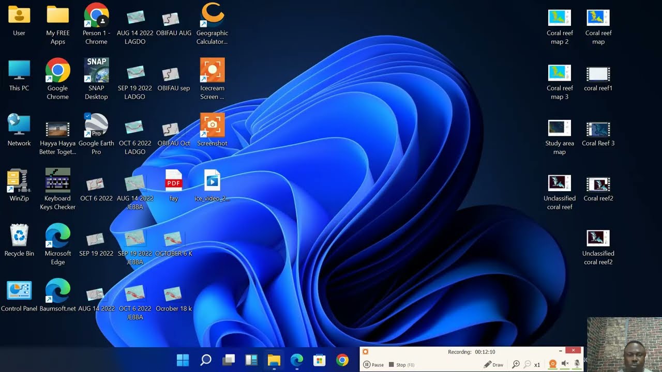Open taskbar Search
Viewport: 662px width, 372px height.
click(206, 360)
